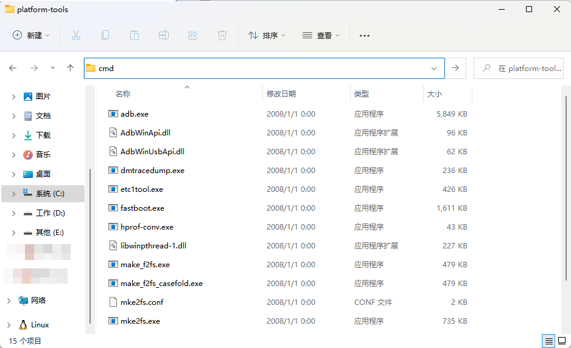
Task: Click the Delete trash can icon
Action: click(x=222, y=35)
